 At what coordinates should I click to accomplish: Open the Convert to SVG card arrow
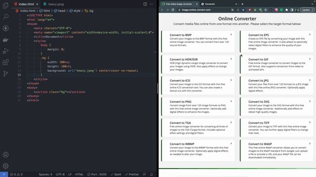(x=310, y=101)
